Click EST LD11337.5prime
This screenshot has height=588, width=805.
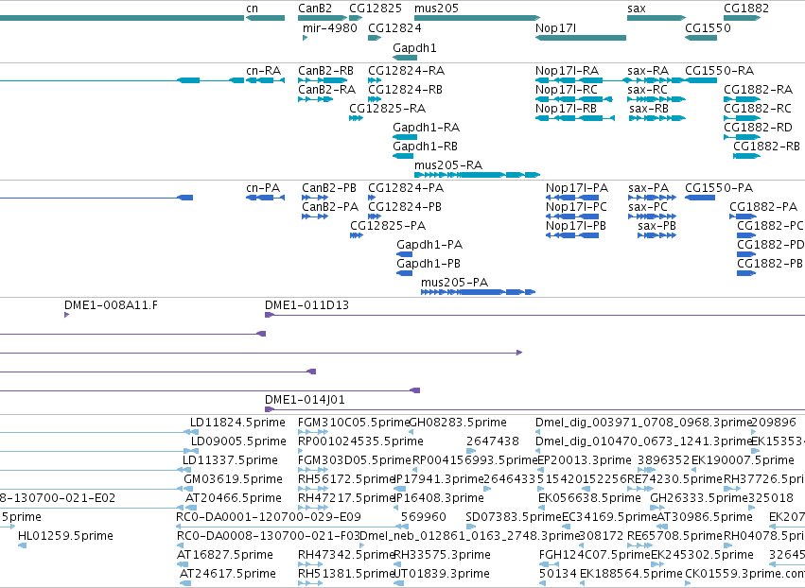(x=230, y=460)
